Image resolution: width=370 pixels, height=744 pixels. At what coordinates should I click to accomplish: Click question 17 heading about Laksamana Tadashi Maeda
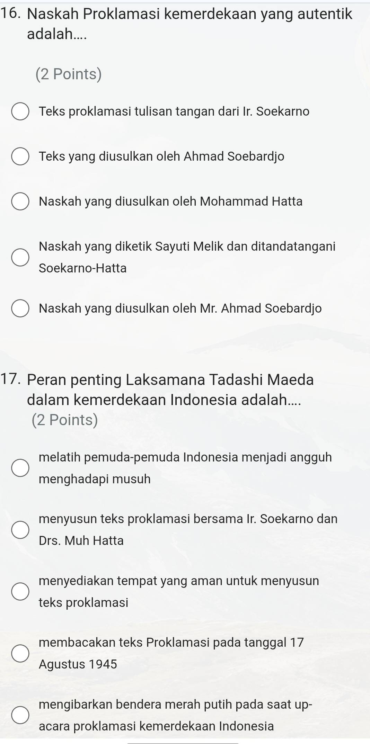(x=170, y=380)
